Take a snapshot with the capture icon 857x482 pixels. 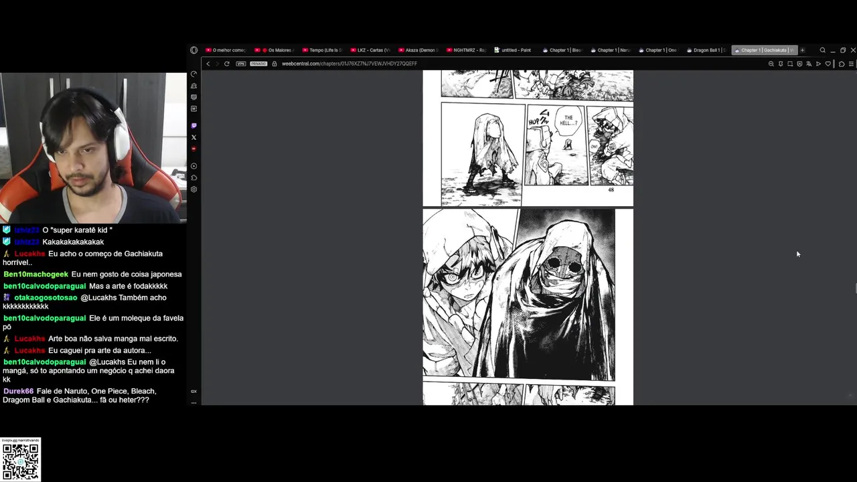click(790, 64)
